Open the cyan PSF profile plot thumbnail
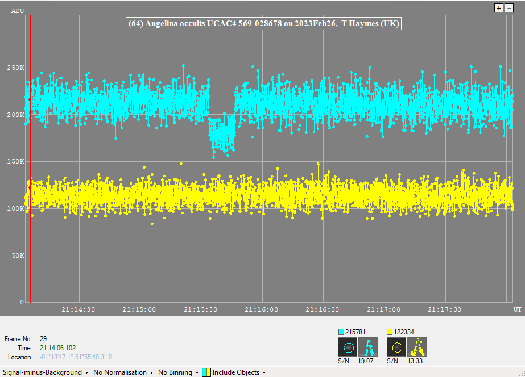Image resolution: width=525 pixels, height=377 pixels. click(368, 347)
